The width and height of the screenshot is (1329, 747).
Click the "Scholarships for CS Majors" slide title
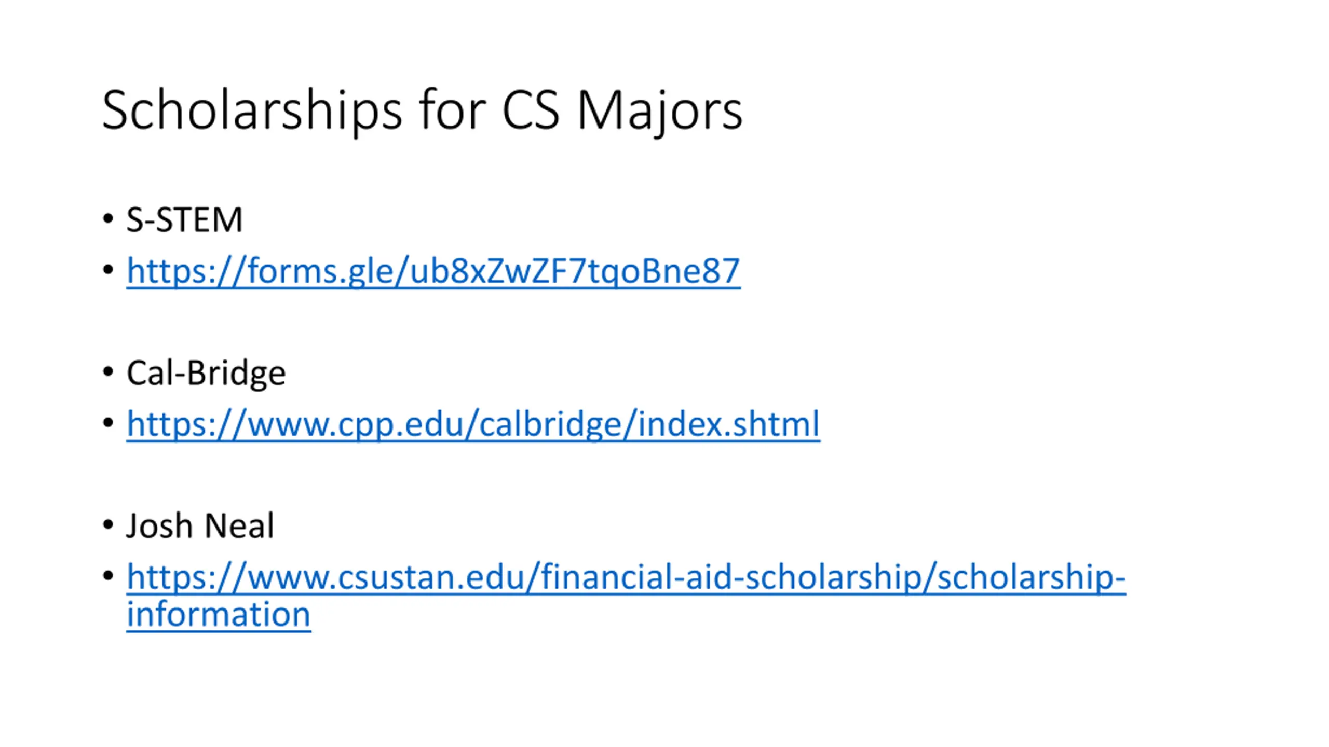tap(422, 110)
